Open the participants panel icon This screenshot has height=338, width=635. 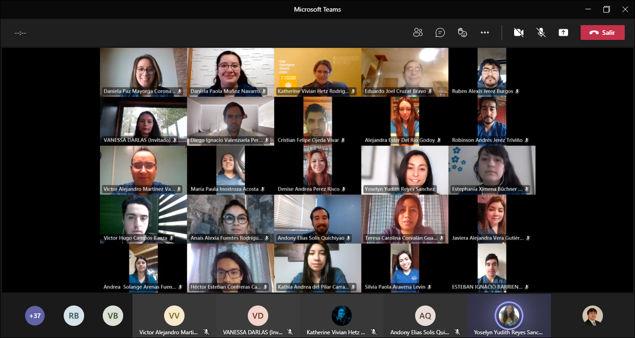coord(417,32)
